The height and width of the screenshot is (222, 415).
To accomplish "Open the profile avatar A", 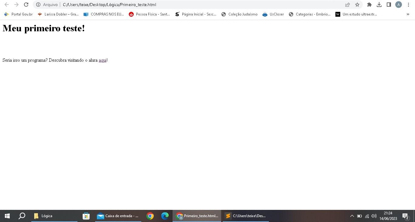I will click(x=399, y=5).
